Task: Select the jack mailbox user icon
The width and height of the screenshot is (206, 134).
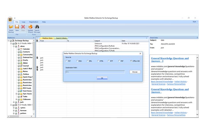Action: [19, 102]
